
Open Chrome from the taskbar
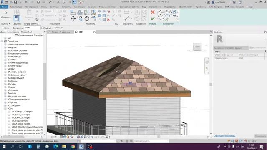(x=73, y=146)
